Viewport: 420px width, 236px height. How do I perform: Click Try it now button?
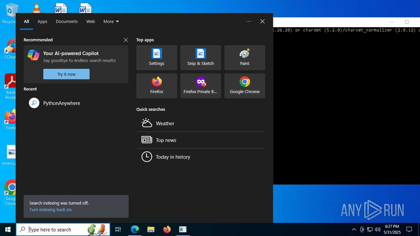click(x=66, y=74)
